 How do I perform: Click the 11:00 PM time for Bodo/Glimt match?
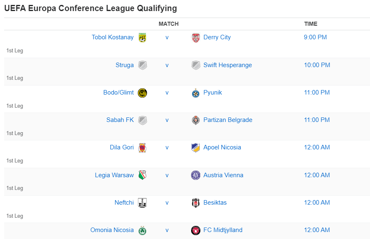tap(317, 92)
